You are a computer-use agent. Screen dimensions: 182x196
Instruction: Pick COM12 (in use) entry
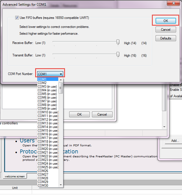48,120
